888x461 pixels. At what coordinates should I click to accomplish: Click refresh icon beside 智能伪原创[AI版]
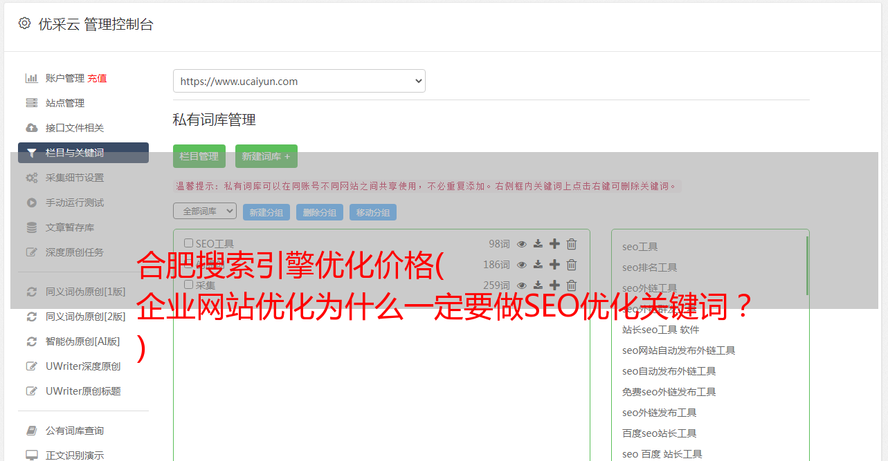[x=32, y=341]
